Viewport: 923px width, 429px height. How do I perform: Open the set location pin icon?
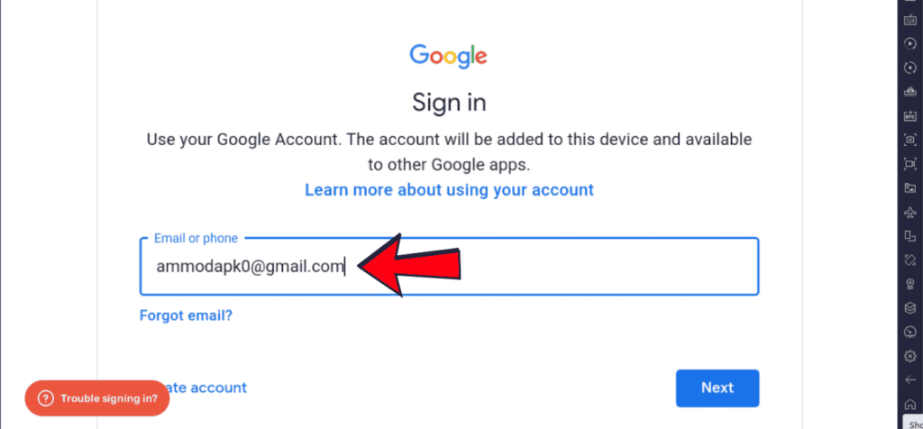click(910, 284)
